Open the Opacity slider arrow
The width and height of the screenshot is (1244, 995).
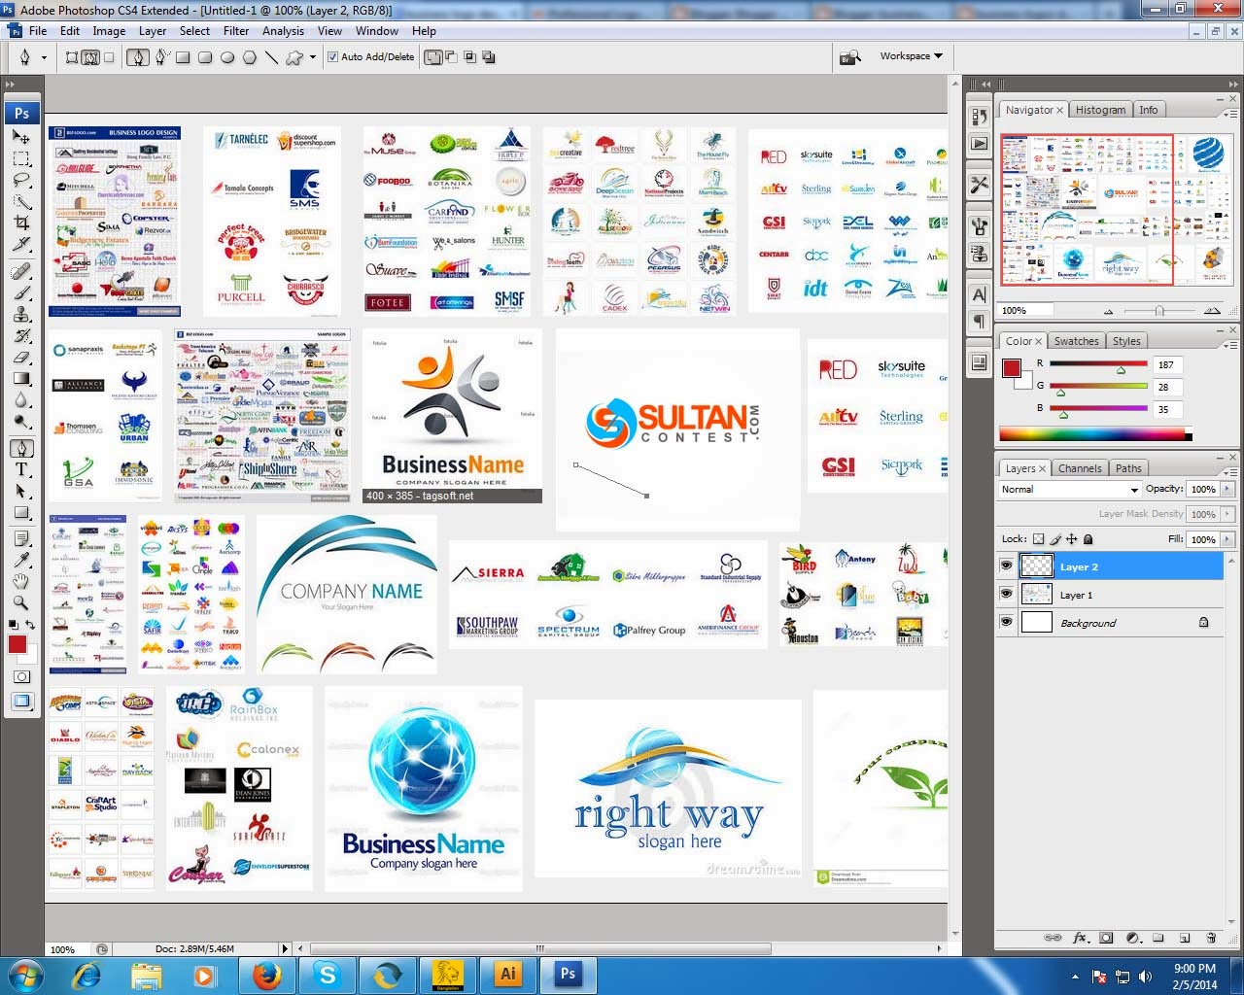(1227, 489)
